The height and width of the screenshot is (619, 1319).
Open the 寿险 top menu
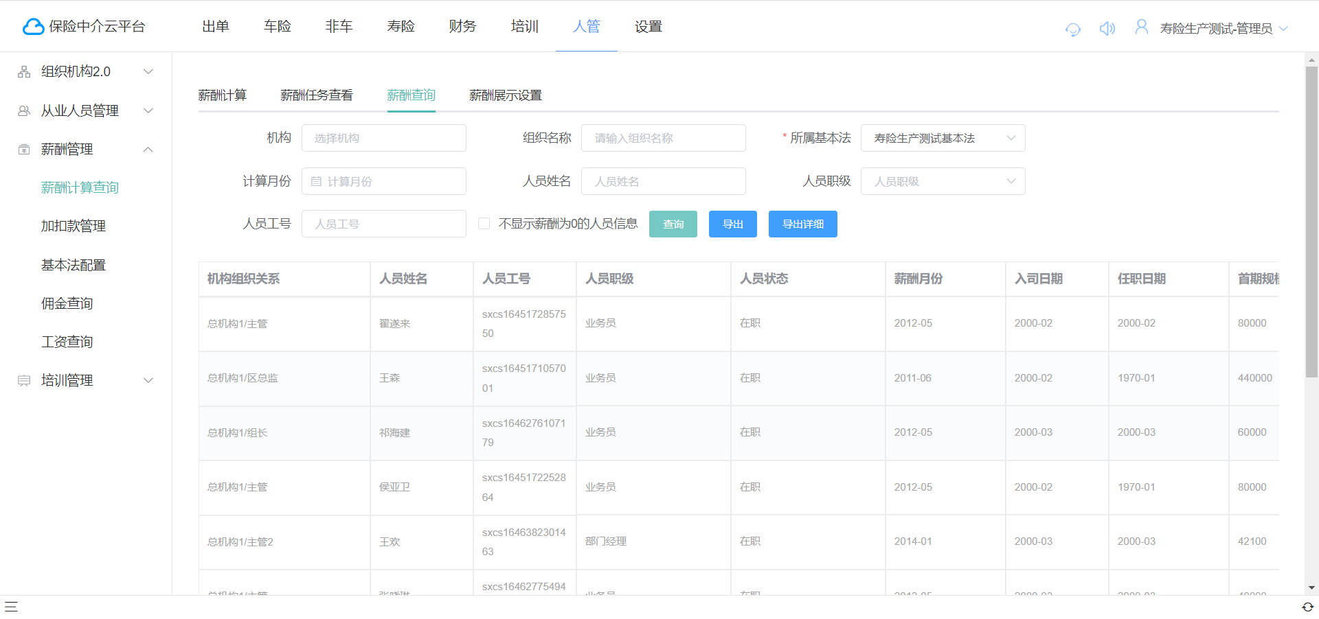tap(401, 26)
